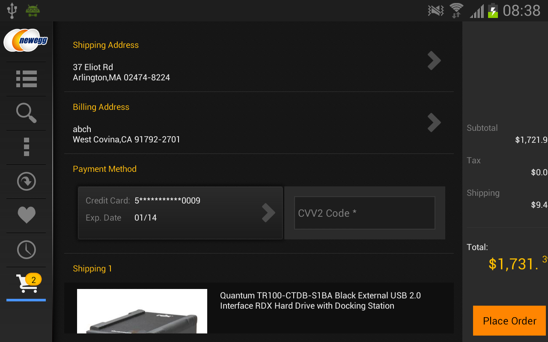The height and width of the screenshot is (342, 548).
Task: Click the circular arrow order status icon
Action: pyautogui.click(x=26, y=181)
